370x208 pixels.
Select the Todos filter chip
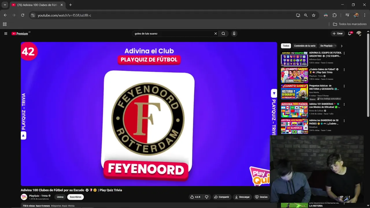tap(286, 46)
